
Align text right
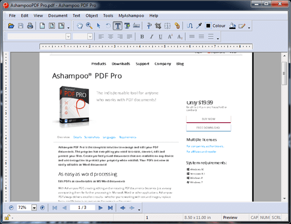(x=120, y=37)
